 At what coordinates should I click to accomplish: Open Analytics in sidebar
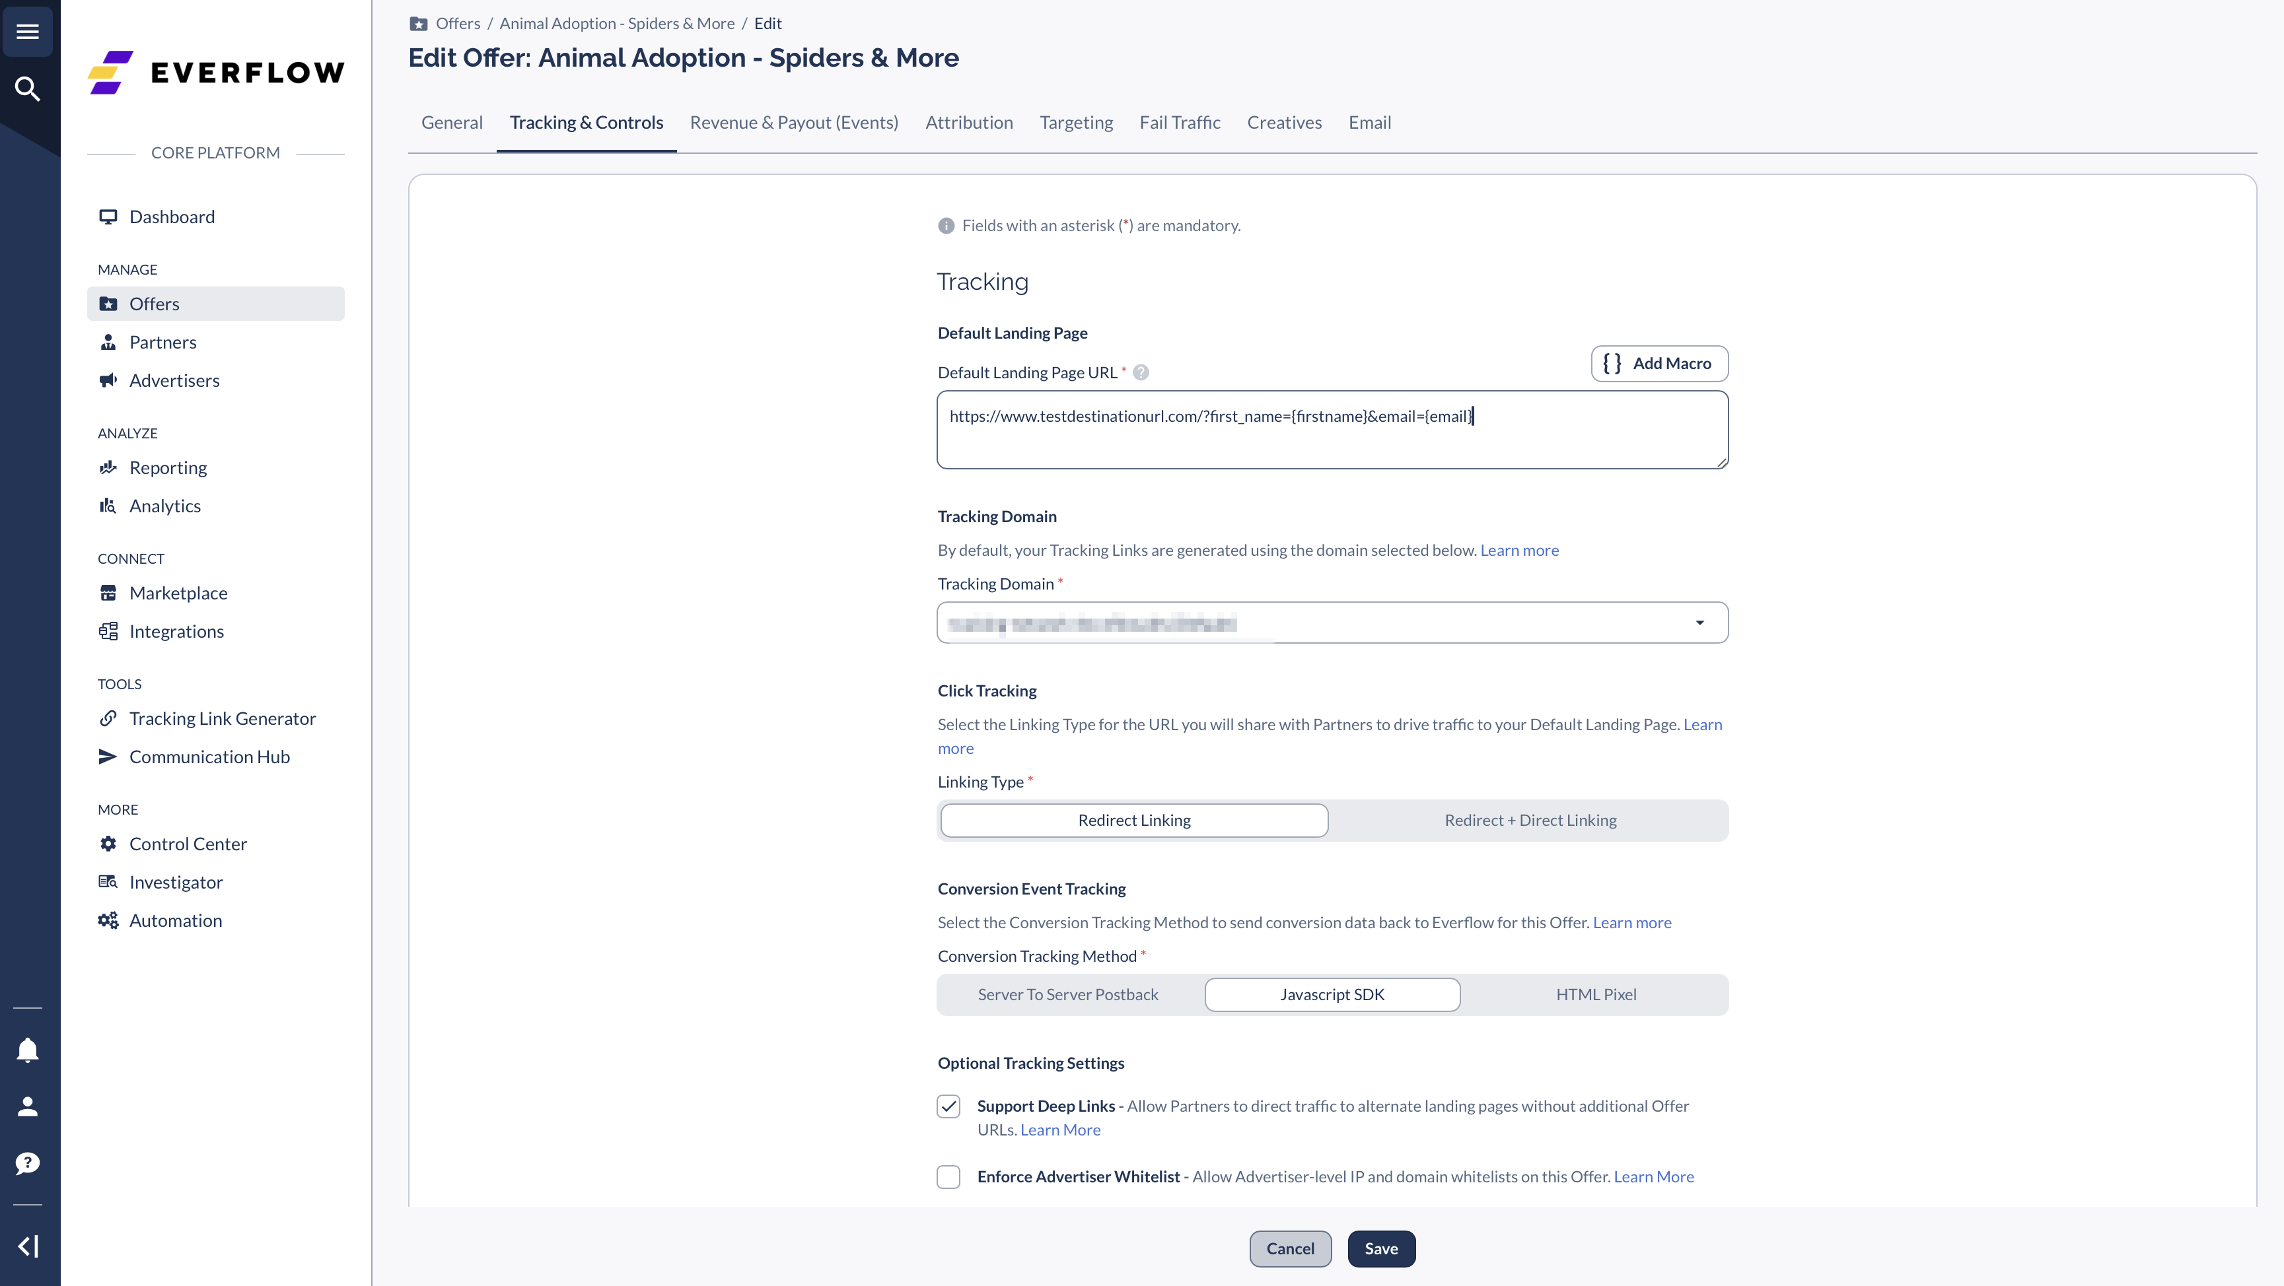pyautogui.click(x=215, y=505)
